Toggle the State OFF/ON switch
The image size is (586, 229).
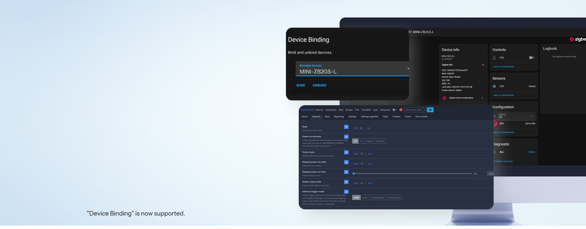[362, 128]
